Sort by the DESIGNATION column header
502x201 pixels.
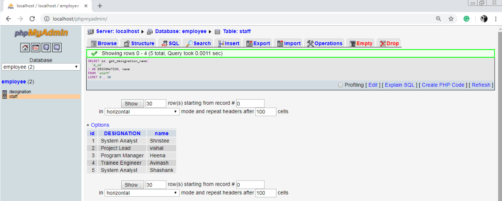pyautogui.click(x=122, y=133)
